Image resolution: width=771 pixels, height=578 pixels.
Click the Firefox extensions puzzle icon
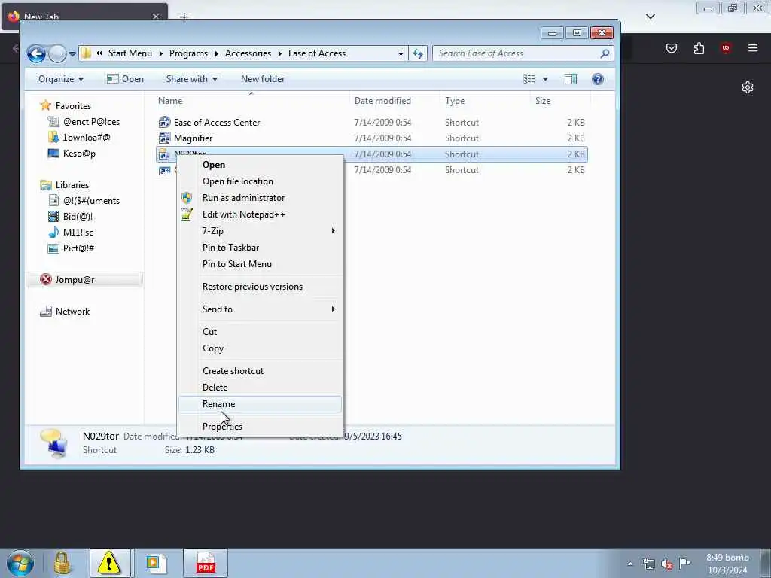[699, 47]
